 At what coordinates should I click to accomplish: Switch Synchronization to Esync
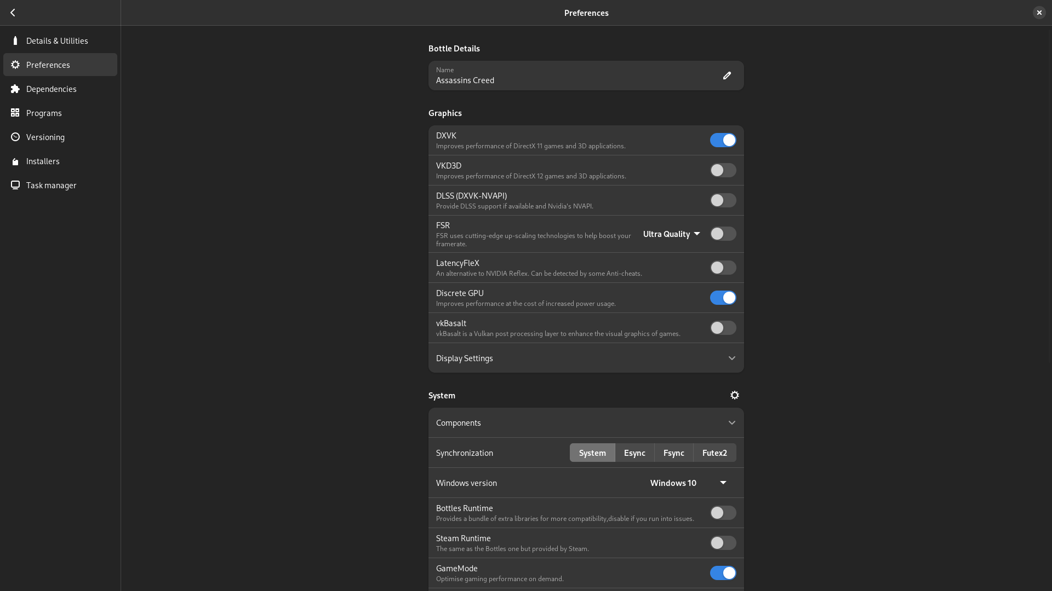pyautogui.click(x=634, y=453)
